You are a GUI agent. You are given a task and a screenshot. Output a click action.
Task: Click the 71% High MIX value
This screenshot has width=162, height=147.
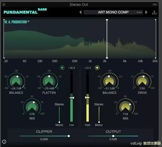tap(125, 114)
